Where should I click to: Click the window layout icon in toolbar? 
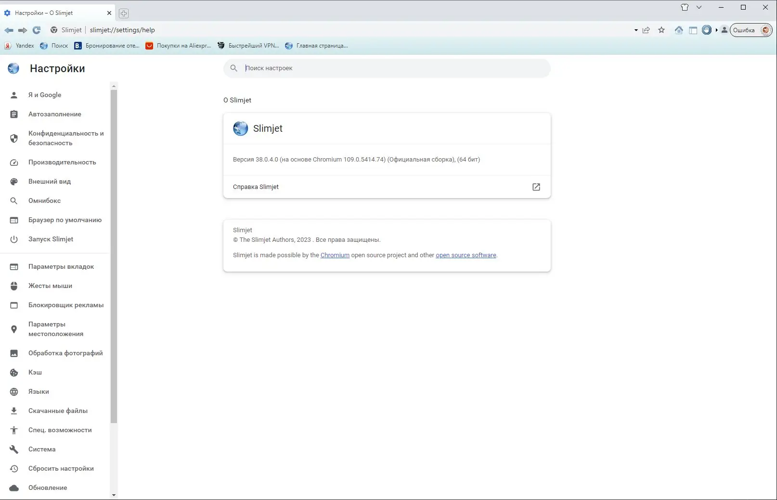point(693,30)
